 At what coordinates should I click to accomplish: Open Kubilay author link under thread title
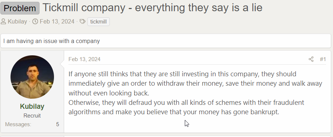pos(17,22)
